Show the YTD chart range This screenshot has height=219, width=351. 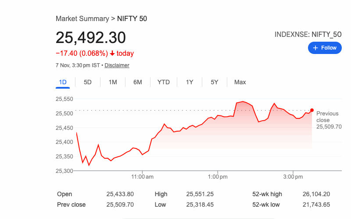[164, 82]
